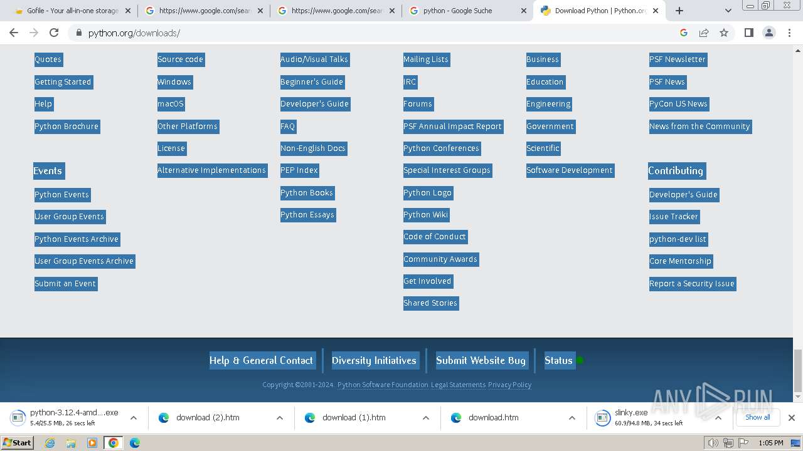Open the PEP Index link

(299, 170)
